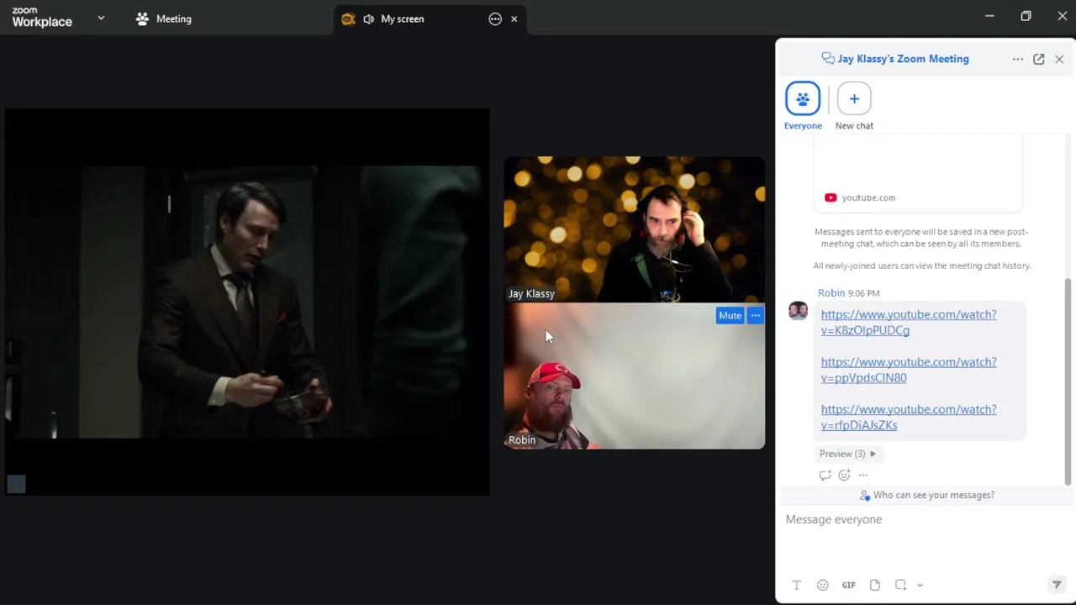Click the screenshot capture icon
1076x605 pixels.
(900, 585)
